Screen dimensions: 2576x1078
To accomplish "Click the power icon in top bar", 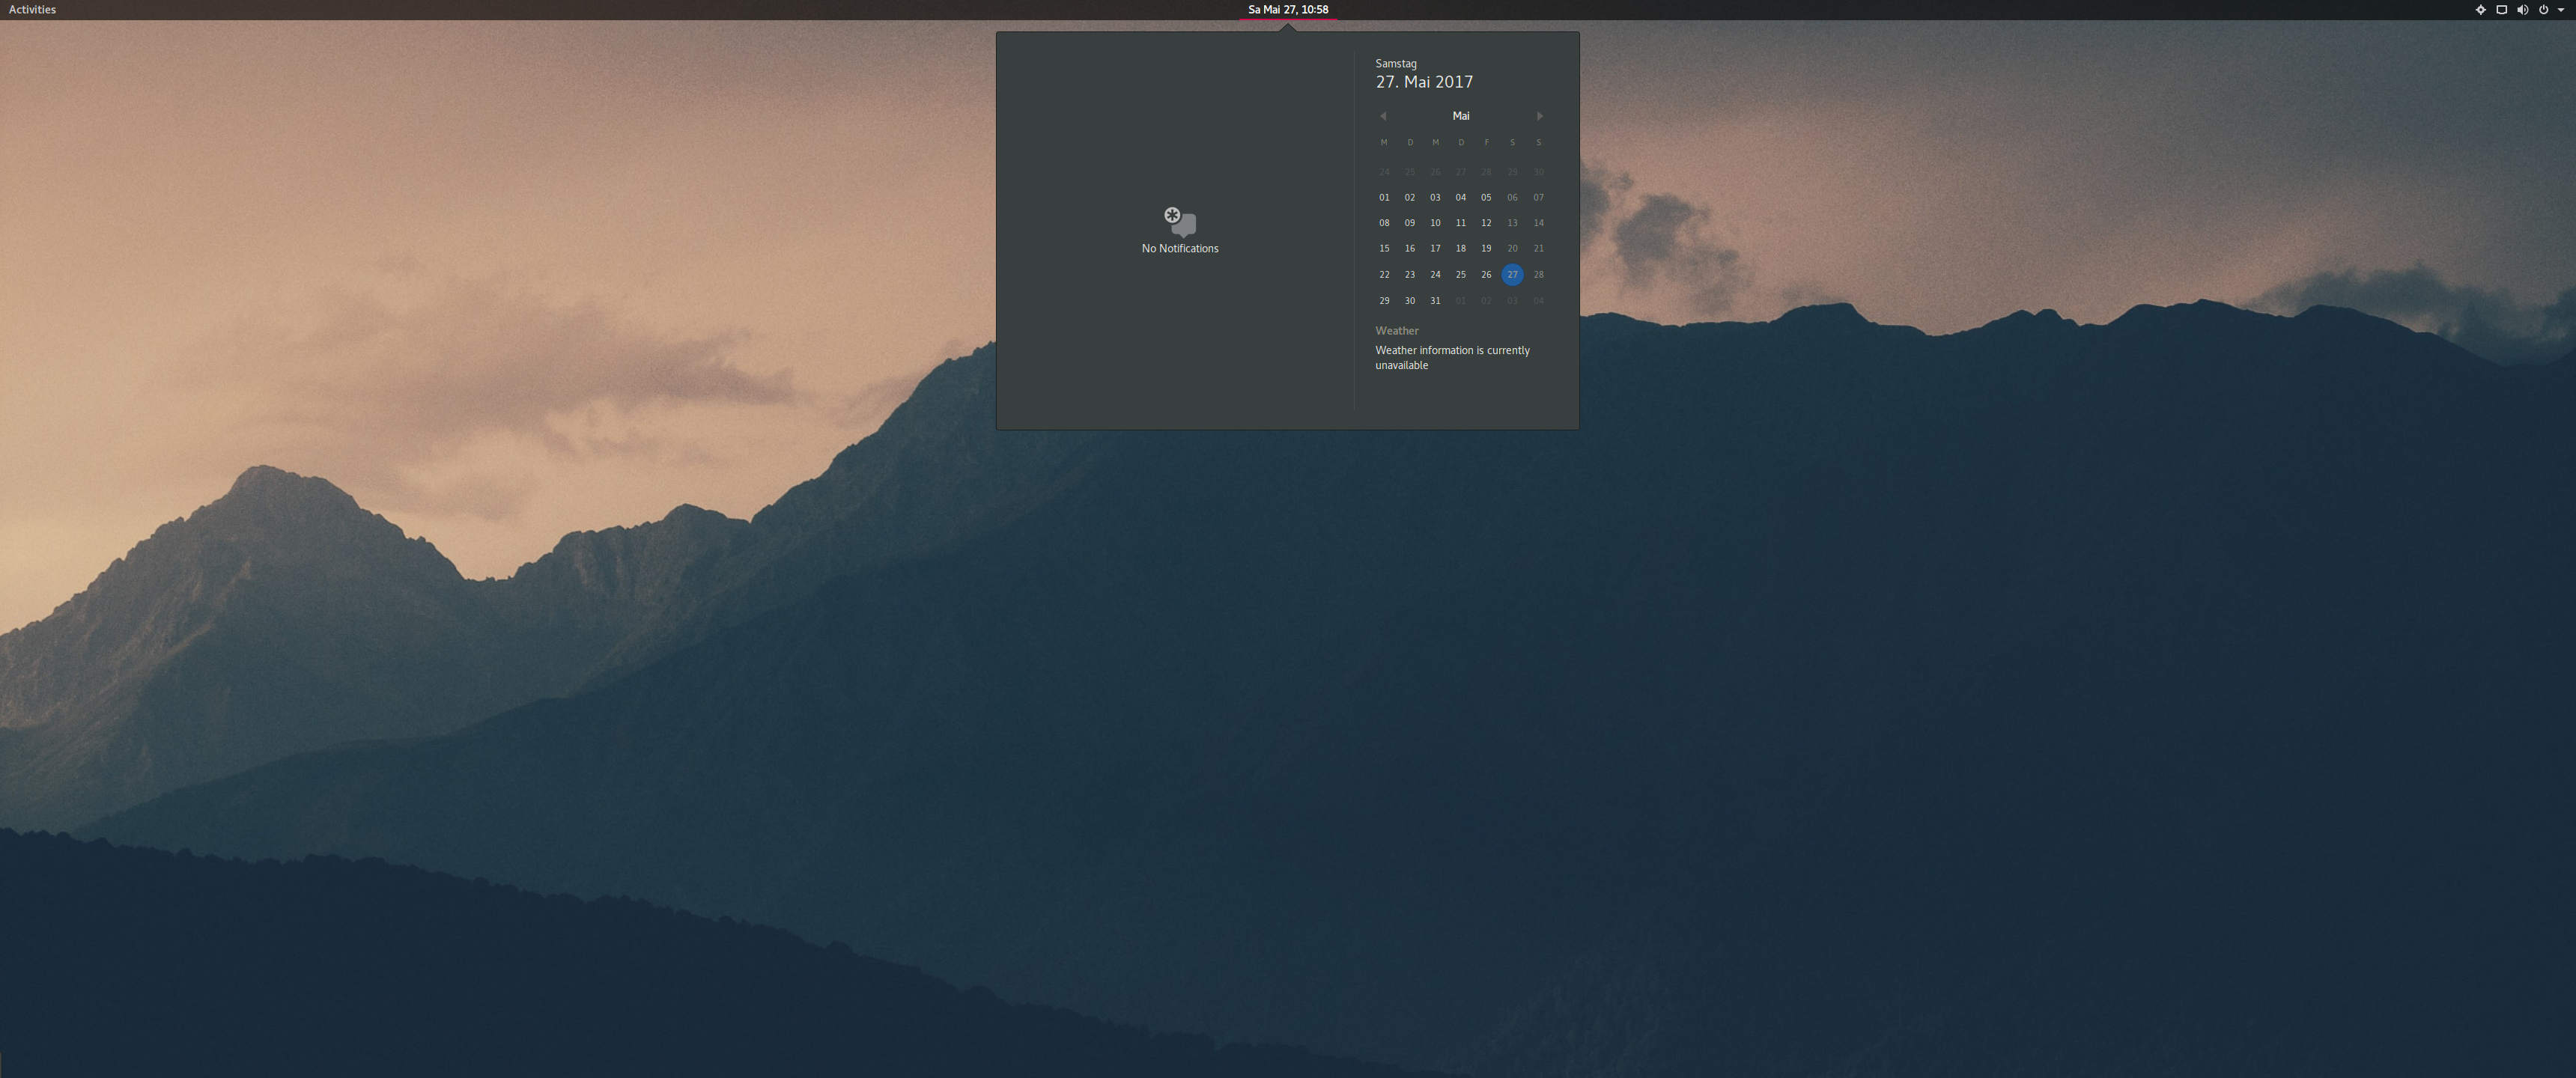I will [x=2543, y=10].
